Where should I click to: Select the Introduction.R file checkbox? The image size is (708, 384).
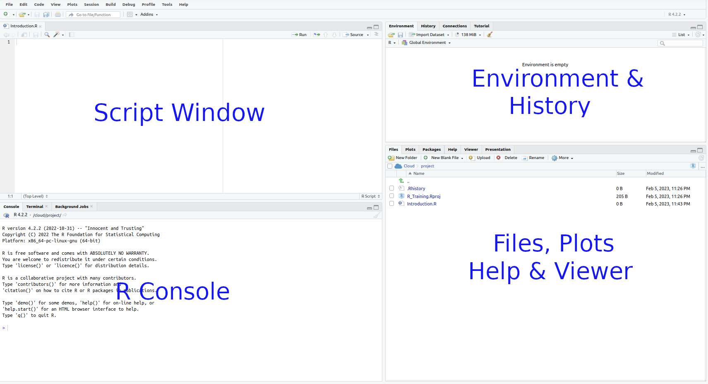point(391,203)
